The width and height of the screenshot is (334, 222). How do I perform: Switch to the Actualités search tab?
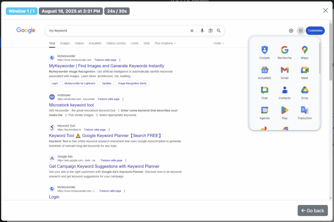pyautogui.click(x=95, y=43)
